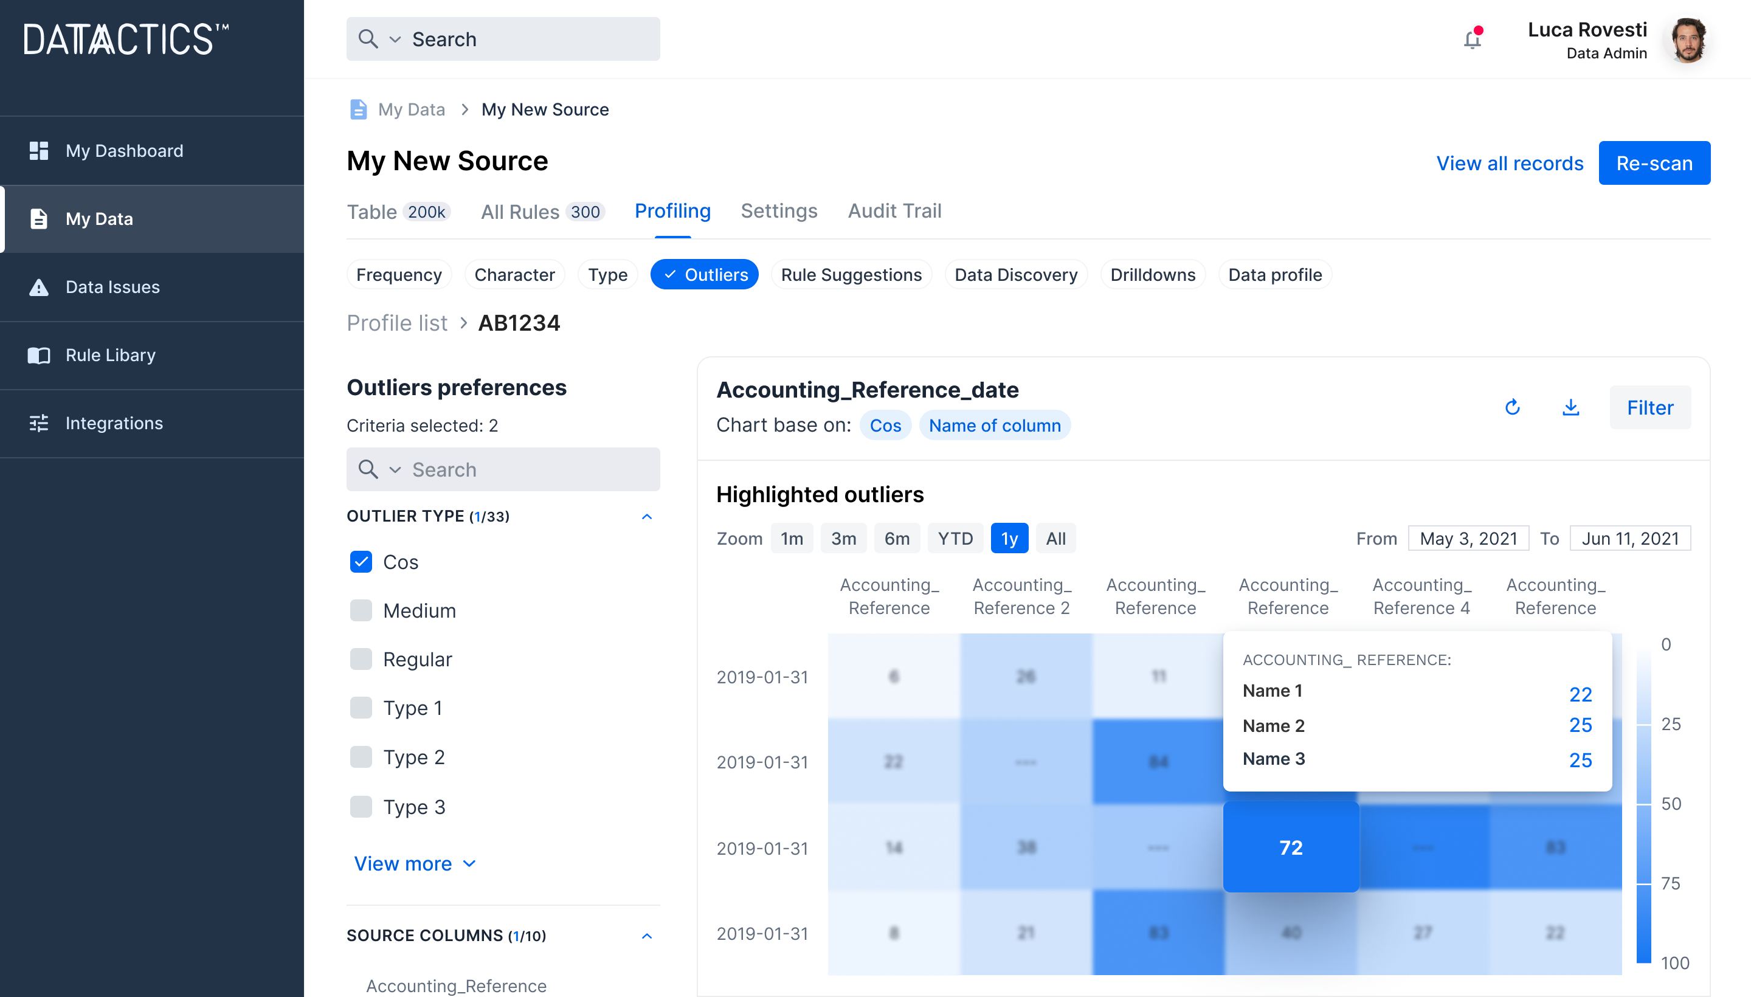The image size is (1751, 997).
Task: Click the Filter button on the chart
Action: coord(1650,407)
